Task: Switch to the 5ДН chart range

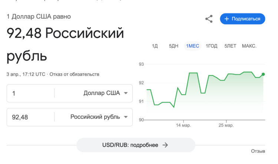Action: pos(173,46)
